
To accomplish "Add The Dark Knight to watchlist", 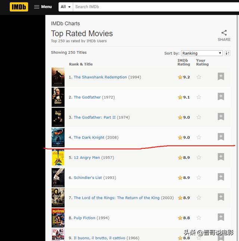I will pyautogui.click(x=221, y=137).
